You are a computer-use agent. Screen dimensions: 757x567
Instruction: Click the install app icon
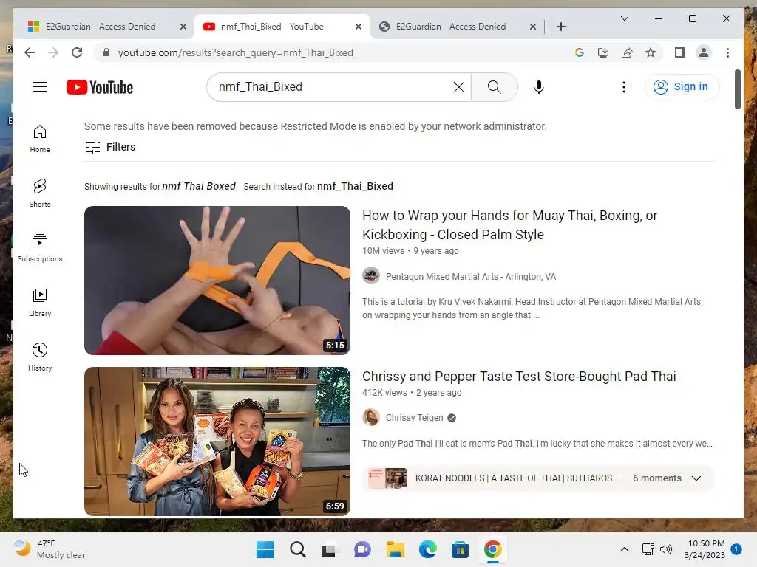(603, 52)
